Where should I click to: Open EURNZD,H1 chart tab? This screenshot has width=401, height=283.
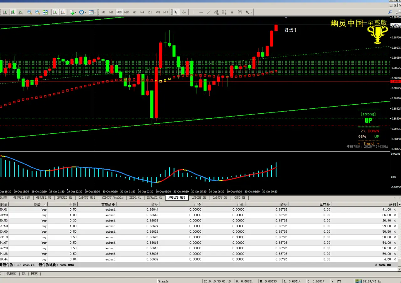[65, 198]
